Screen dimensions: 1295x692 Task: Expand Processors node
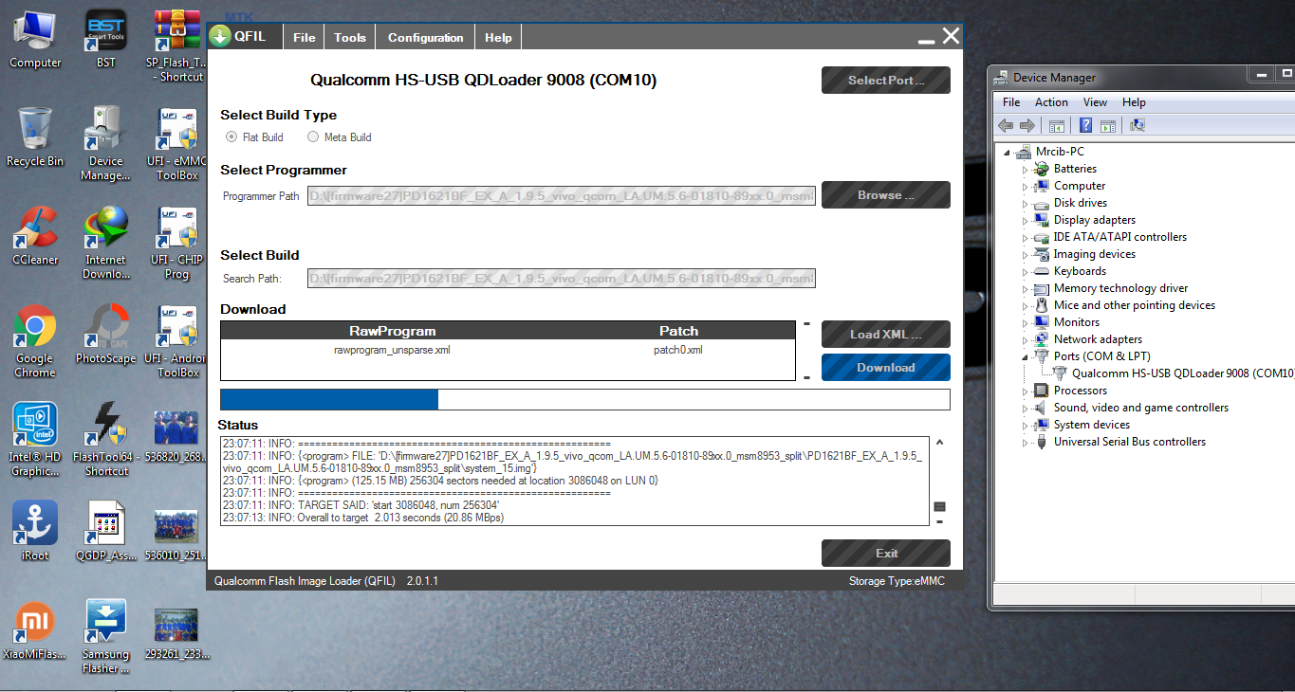[1025, 391]
